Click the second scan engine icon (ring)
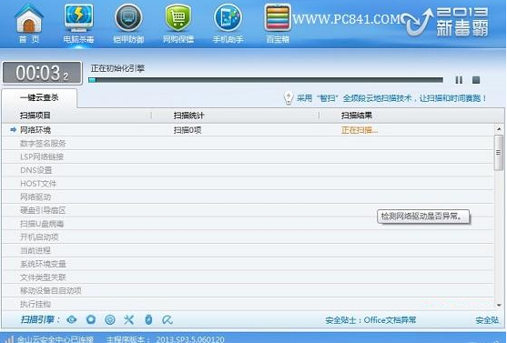The width and height of the screenshot is (507, 343). coord(91,319)
